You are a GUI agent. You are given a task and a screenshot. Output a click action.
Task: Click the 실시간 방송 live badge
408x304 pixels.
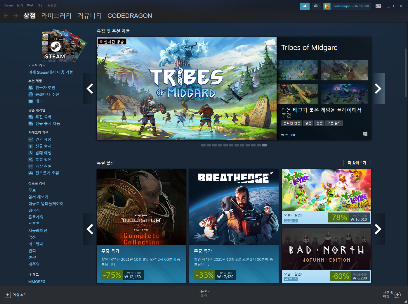point(112,42)
